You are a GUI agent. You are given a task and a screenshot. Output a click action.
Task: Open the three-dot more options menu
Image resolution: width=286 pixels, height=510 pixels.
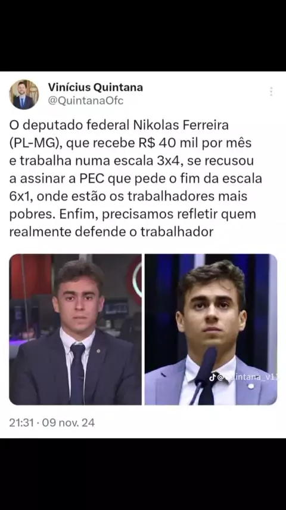tap(271, 92)
